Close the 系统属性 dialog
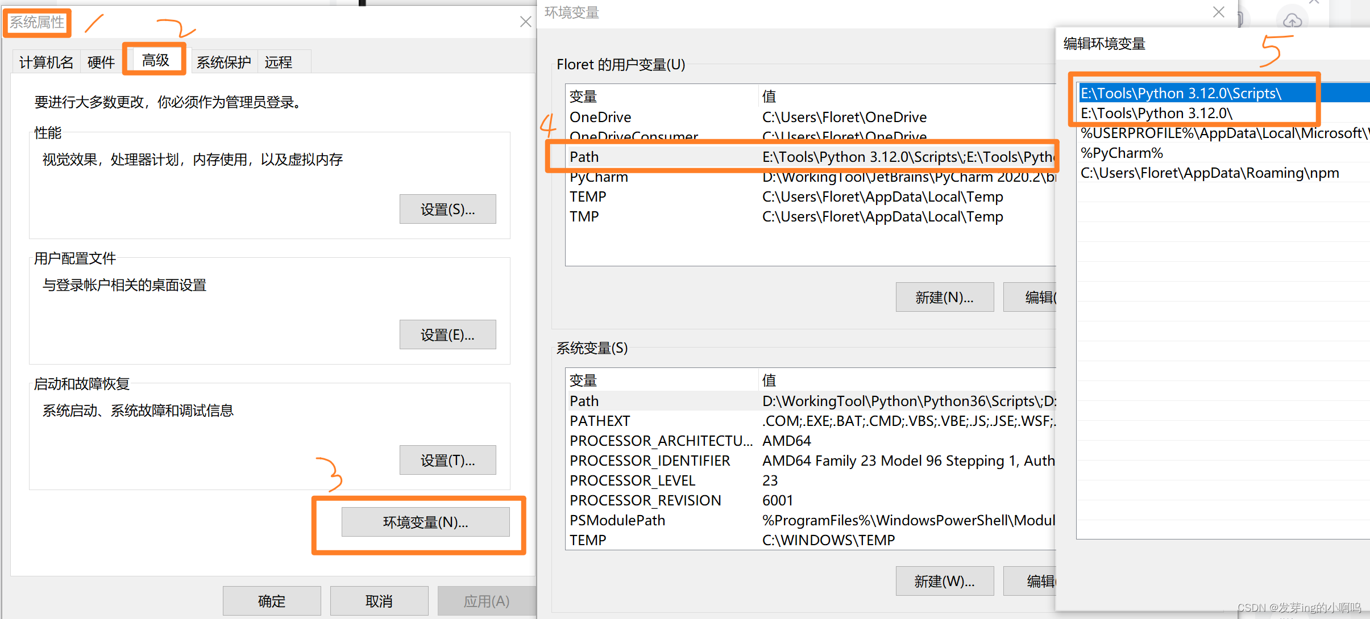This screenshot has width=1370, height=619. 525,22
